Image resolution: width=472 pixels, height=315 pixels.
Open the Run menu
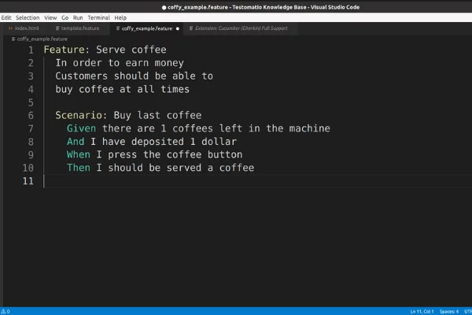[x=78, y=17]
